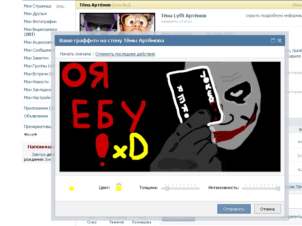Click on the graffiti drawing canvas
The width and height of the screenshot is (302, 226).
point(170,117)
